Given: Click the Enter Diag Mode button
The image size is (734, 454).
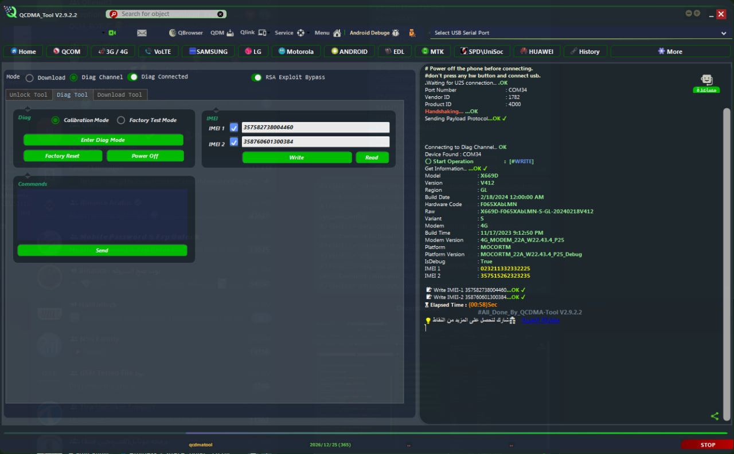Looking at the screenshot, I should click(x=103, y=140).
